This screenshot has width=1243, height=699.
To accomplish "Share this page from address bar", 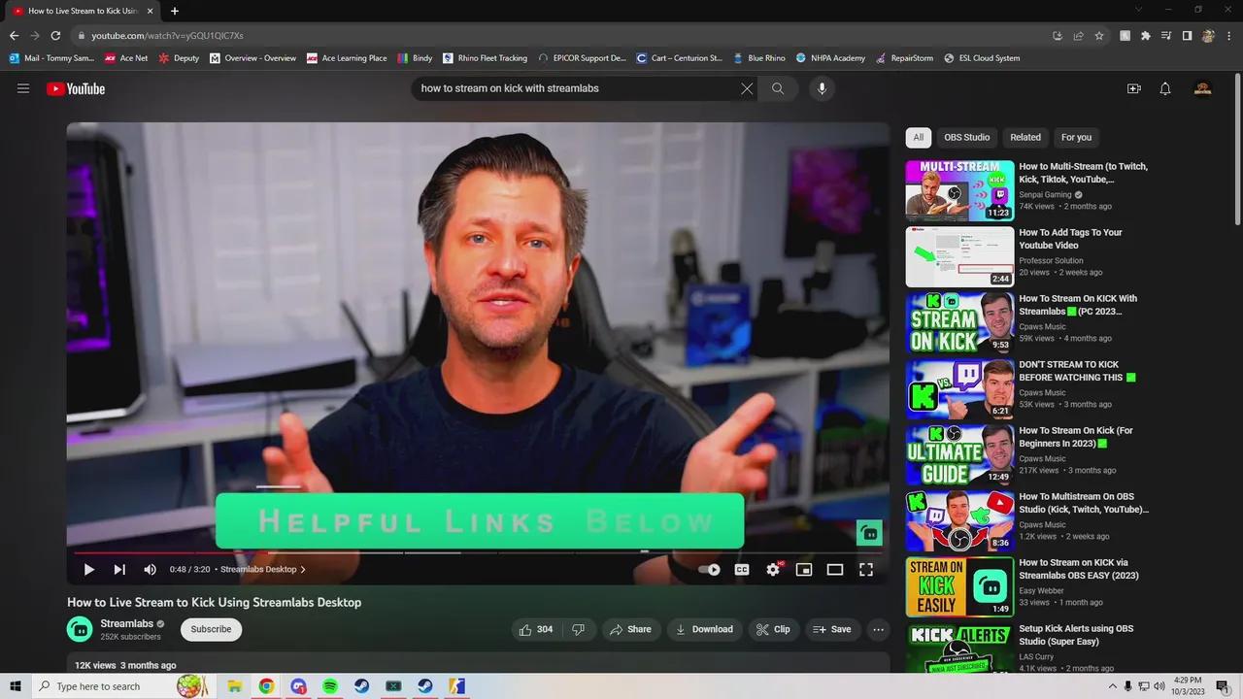I will [1078, 36].
